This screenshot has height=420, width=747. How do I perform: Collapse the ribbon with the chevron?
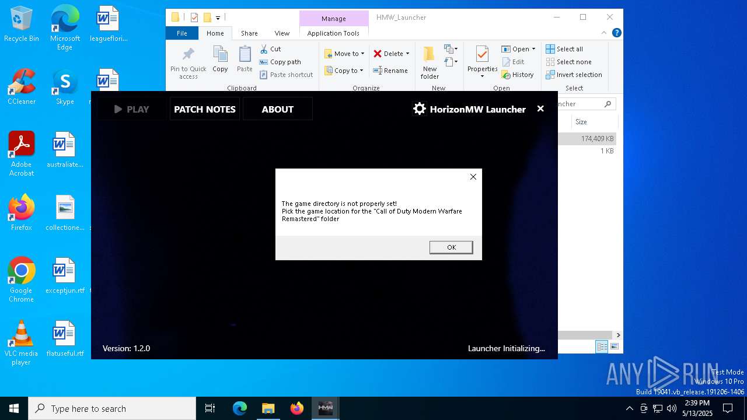pos(604,33)
